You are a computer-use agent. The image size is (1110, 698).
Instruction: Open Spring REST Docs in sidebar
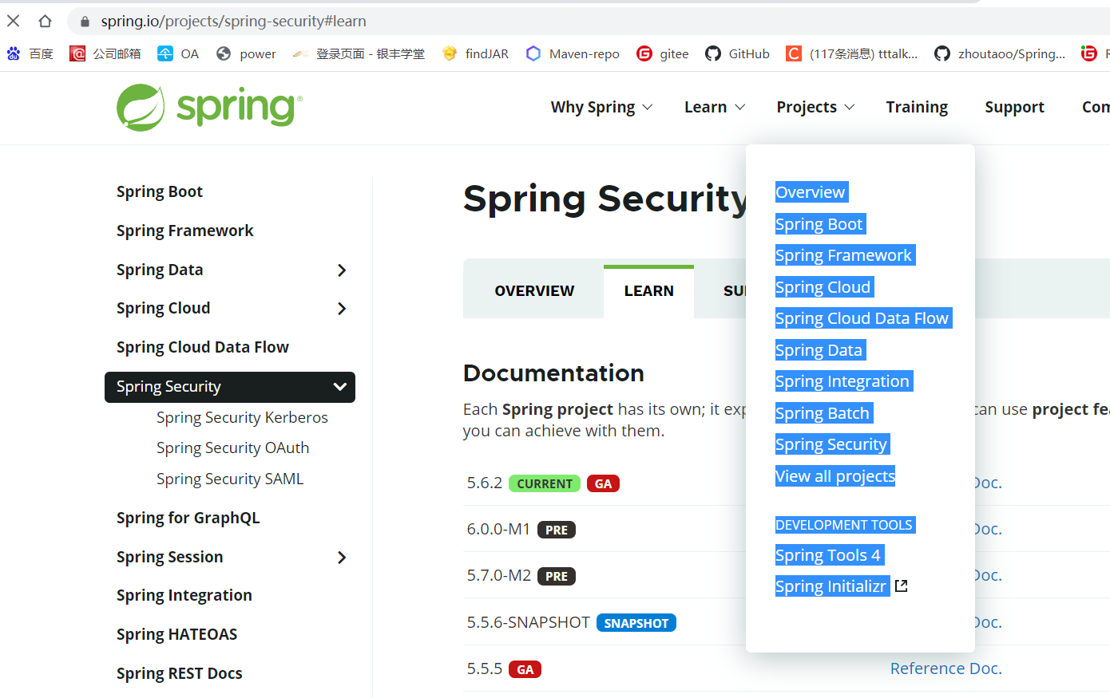[179, 673]
